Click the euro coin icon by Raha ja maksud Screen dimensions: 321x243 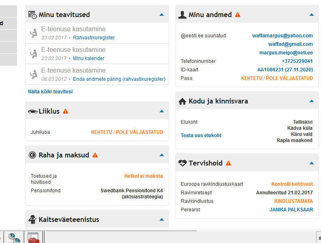click(32, 155)
